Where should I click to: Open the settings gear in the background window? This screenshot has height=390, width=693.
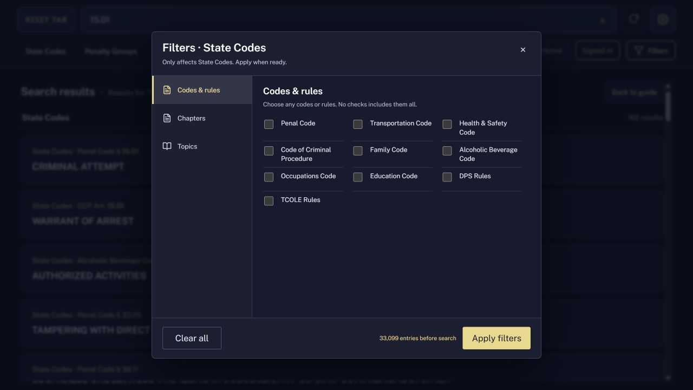[663, 19]
